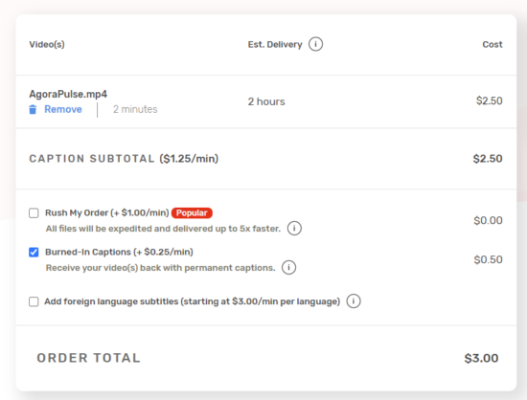Viewport: 527px width, 400px height.
Task: Click the $3.00 order total amount
Action: [481, 358]
